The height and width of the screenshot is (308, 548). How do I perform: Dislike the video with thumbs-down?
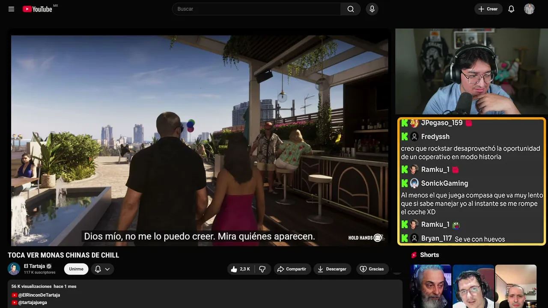[262, 269]
